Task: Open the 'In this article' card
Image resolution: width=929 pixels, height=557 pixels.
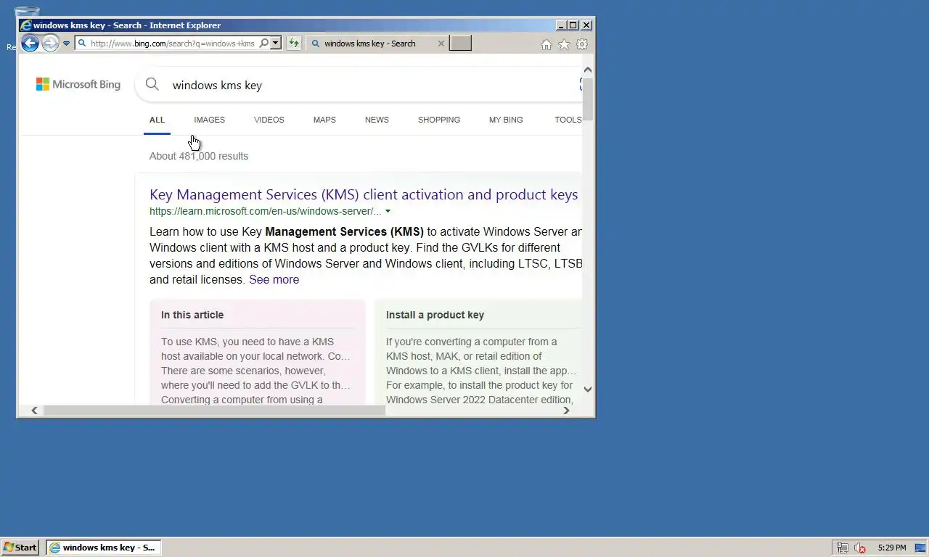Action: point(258,352)
